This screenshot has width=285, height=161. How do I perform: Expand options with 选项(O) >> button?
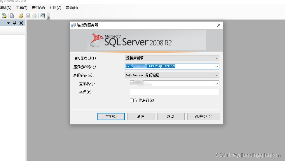[204, 116]
